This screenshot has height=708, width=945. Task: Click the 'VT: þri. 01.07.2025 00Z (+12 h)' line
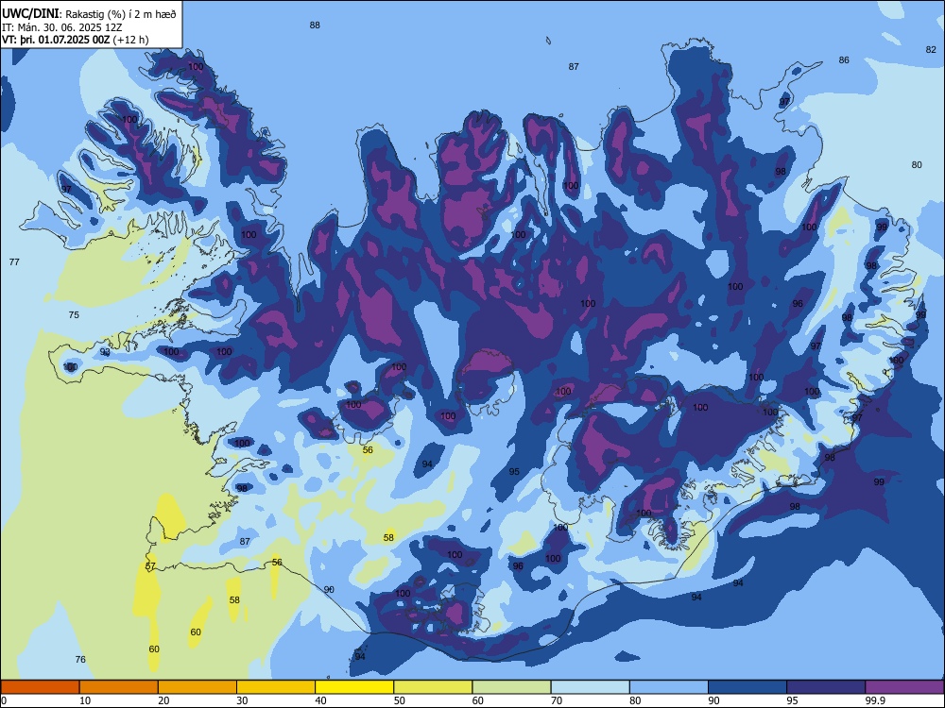[x=75, y=40]
